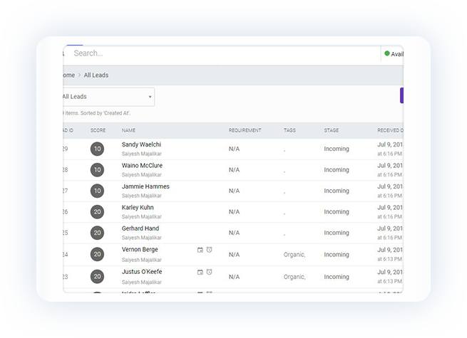Open lead Sandy Waelchi
The height and width of the screenshot is (338, 467).
(141, 144)
